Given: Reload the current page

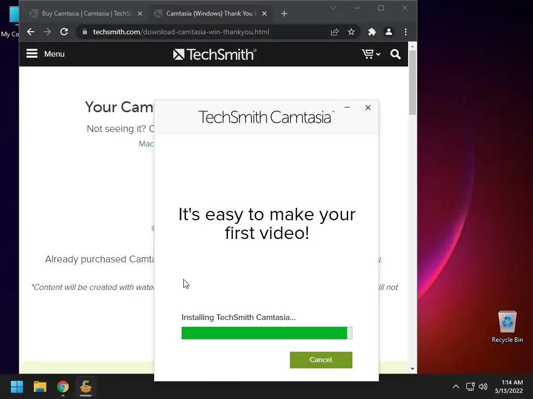Looking at the screenshot, I should pos(64,32).
